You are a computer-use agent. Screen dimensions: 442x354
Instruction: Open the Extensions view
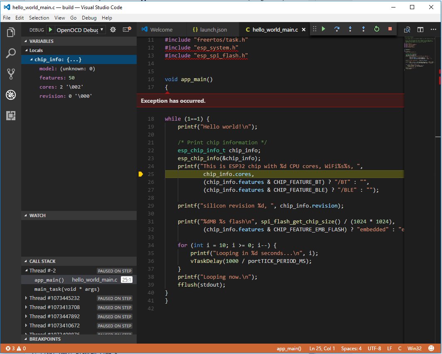(11, 116)
